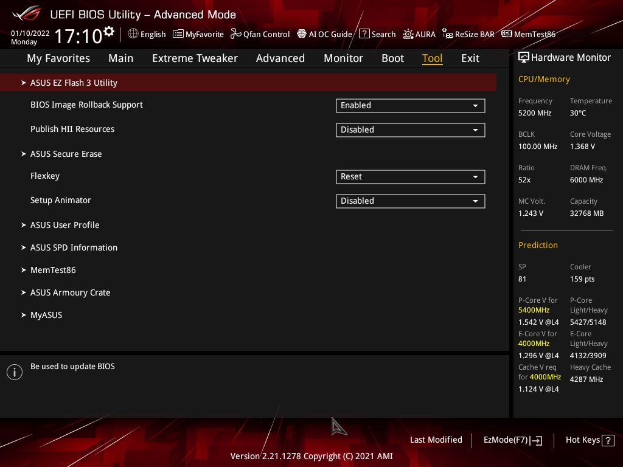Viewport: 623px width, 467px height.
Task: Switch to Exit tab
Action: coord(470,58)
